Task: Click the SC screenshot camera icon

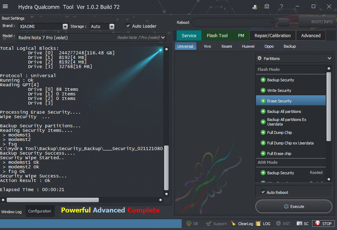Action: [299, 223]
